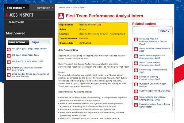Open Physiotherapist / Sports Injury Rehabilitator link
The image size is (184, 123).
click(155, 105)
